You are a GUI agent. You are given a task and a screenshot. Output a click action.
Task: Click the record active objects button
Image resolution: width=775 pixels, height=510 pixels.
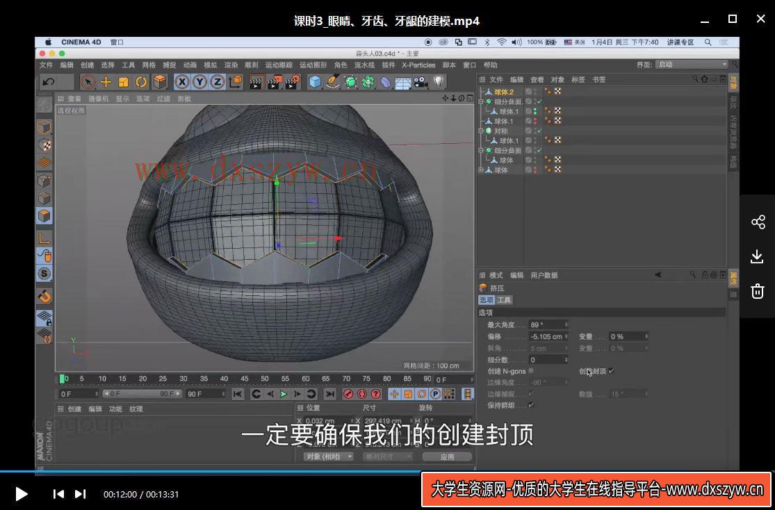pyautogui.click(x=348, y=394)
